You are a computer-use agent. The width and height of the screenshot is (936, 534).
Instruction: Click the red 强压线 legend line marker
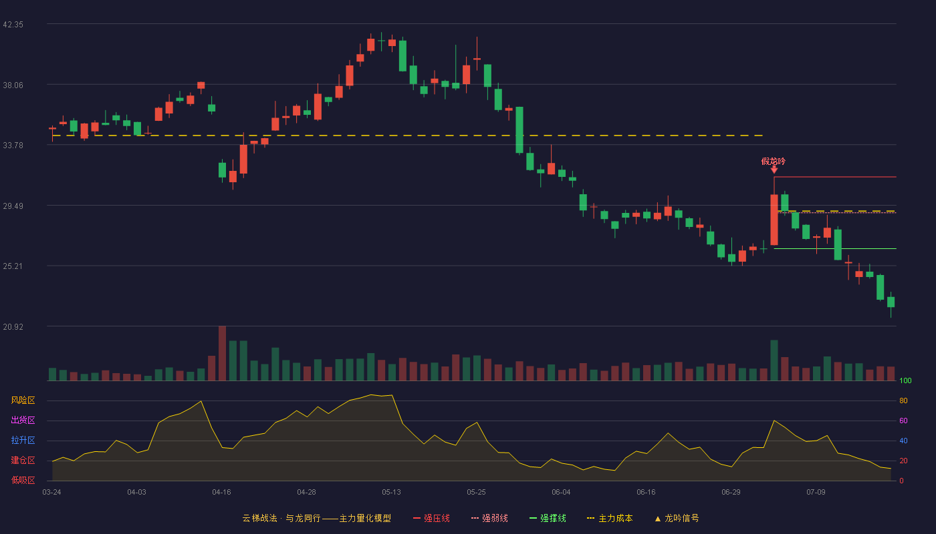click(x=417, y=518)
